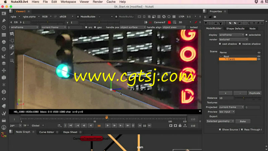The image size is (268, 151).
Task: Open the render textured dropdown
Action: click(x=233, y=39)
